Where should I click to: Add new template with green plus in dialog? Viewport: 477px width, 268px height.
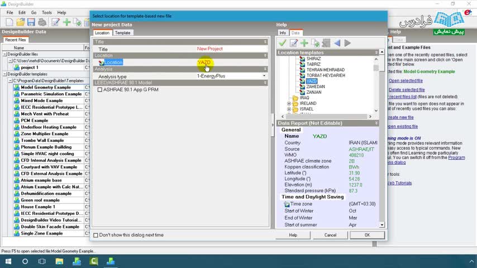304,43
